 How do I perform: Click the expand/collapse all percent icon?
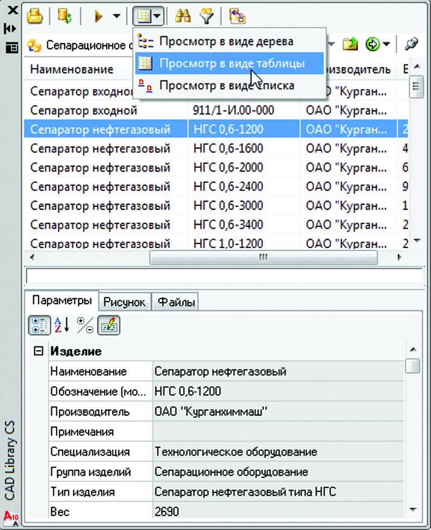click(85, 325)
